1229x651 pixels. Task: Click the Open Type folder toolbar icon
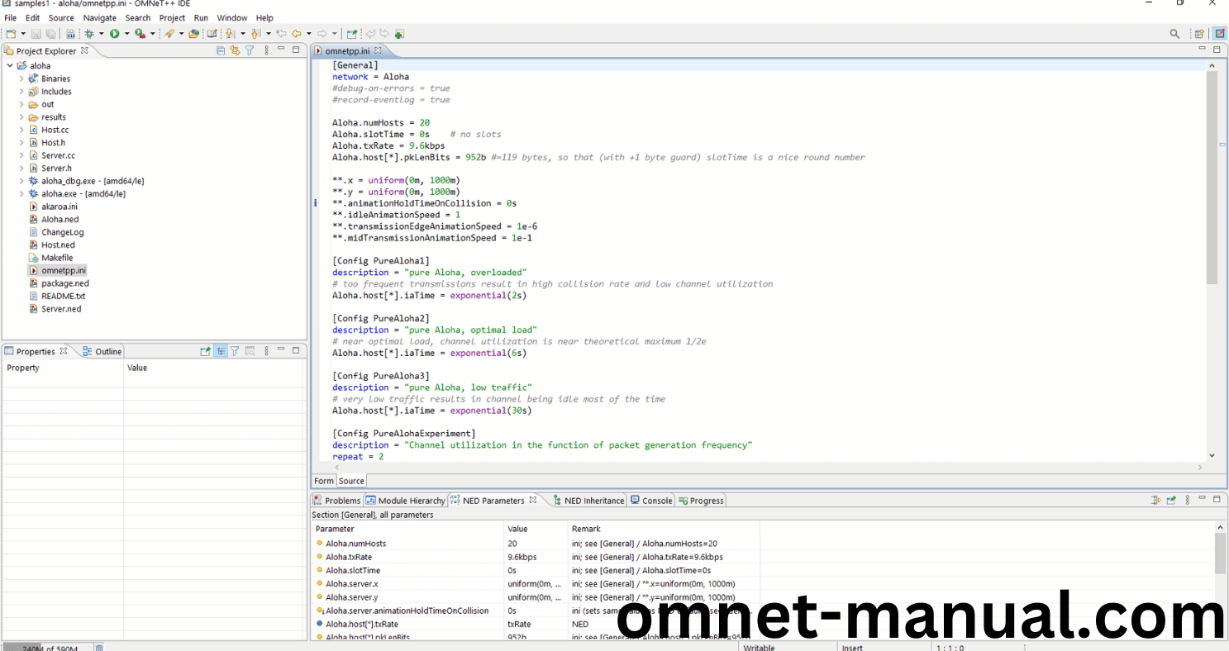(x=193, y=34)
